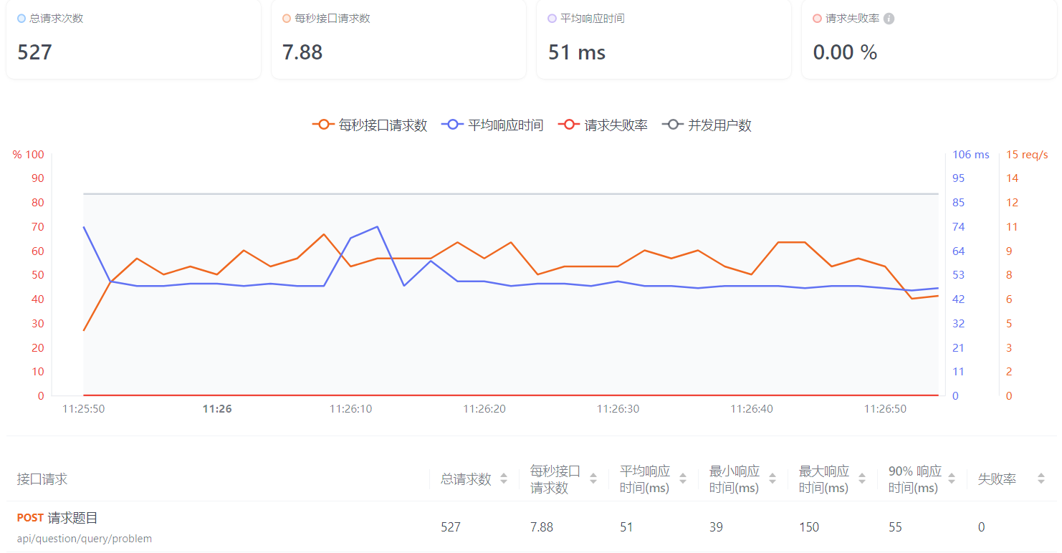Toggle the 请求失败率 legend series

coord(603,125)
